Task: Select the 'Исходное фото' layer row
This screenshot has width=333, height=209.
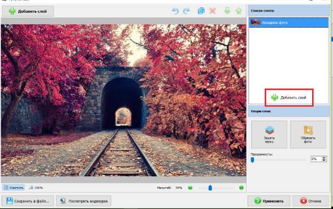Action: [288, 22]
